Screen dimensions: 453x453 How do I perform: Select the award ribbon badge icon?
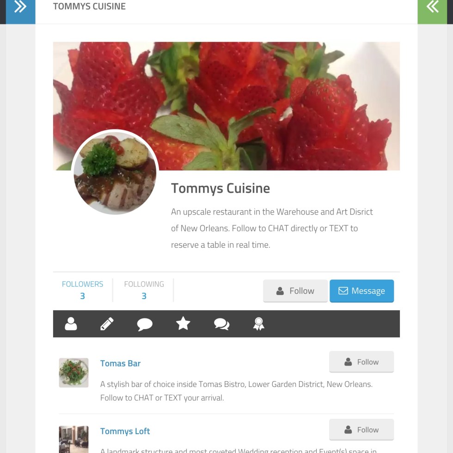tap(258, 324)
